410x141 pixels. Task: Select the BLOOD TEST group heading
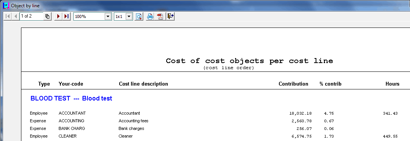[71, 98]
